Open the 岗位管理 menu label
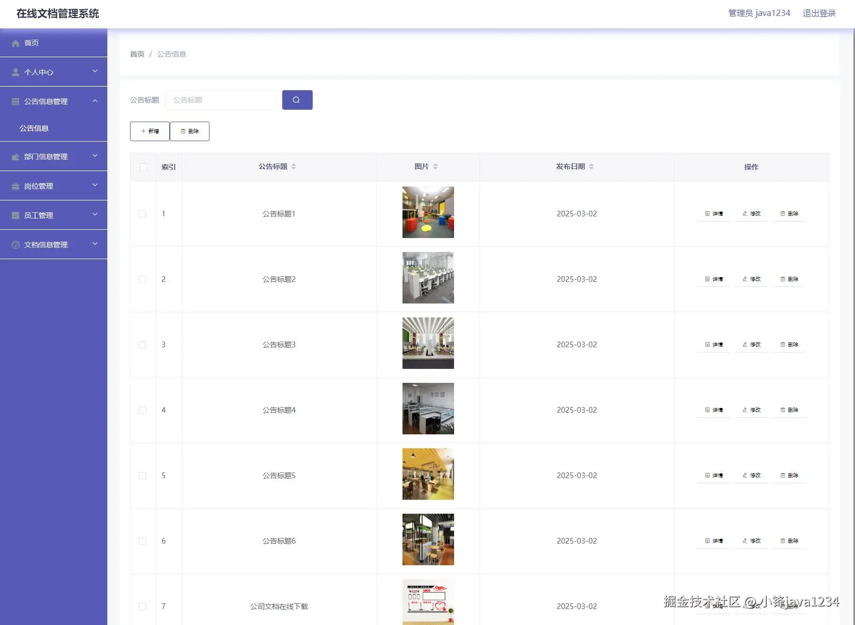This screenshot has width=855, height=625. 39,186
